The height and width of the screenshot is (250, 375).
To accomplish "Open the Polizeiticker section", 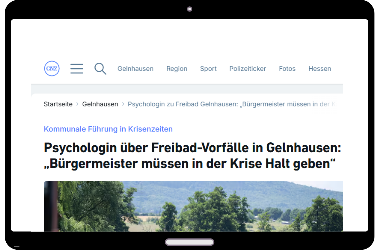I will [248, 69].
